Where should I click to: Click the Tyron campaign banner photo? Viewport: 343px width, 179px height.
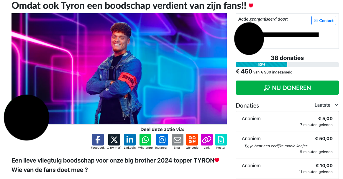[119, 69]
